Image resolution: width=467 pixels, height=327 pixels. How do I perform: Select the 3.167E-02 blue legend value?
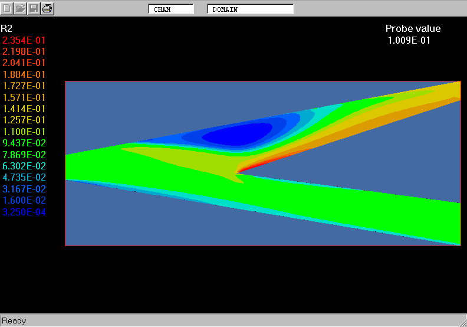tap(24, 189)
